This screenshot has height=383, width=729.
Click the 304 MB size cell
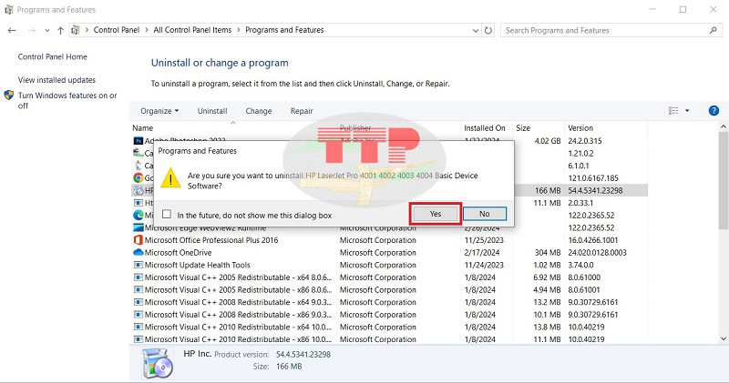548,253
